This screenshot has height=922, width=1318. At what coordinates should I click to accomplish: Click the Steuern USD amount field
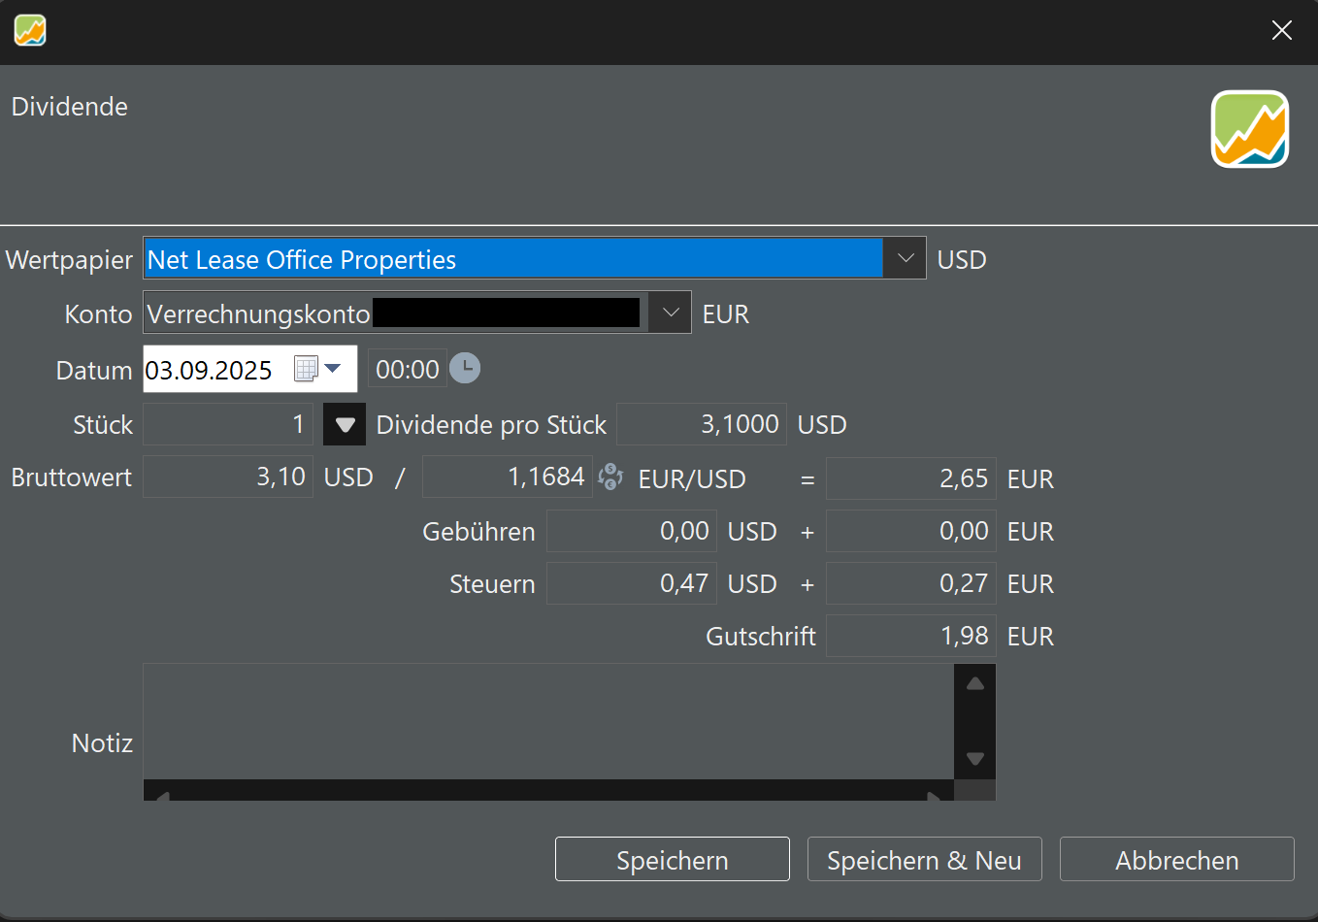[x=631, y=583]
